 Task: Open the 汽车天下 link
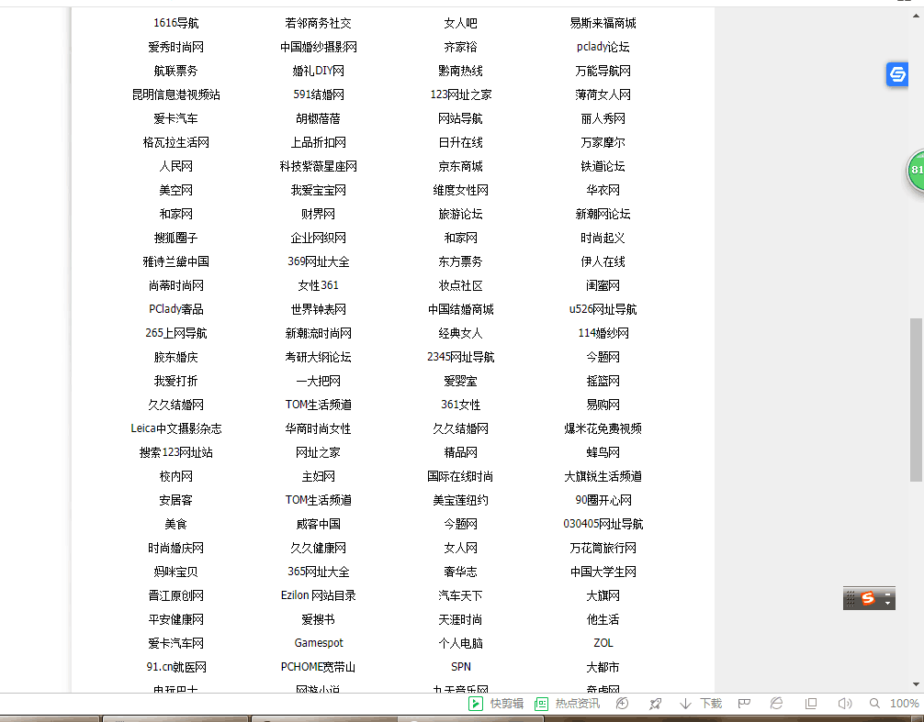[x=460, y=595]
